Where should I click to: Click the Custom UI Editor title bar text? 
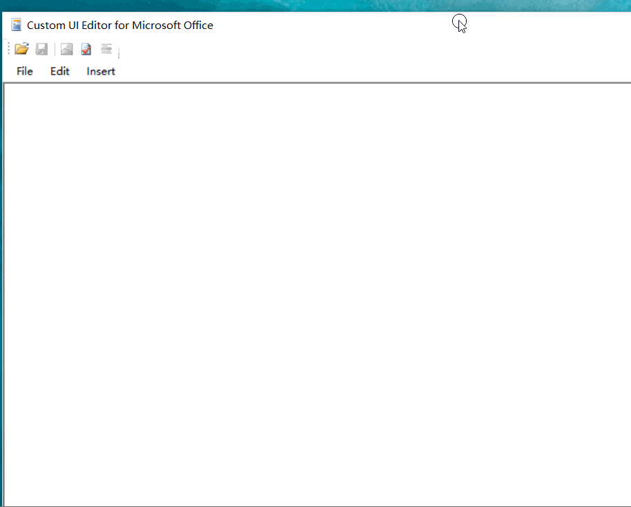120,25
